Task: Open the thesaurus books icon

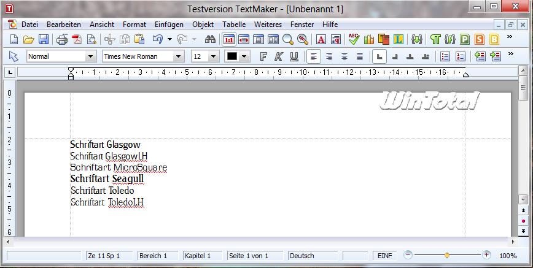Action: (x=369, y=39)
